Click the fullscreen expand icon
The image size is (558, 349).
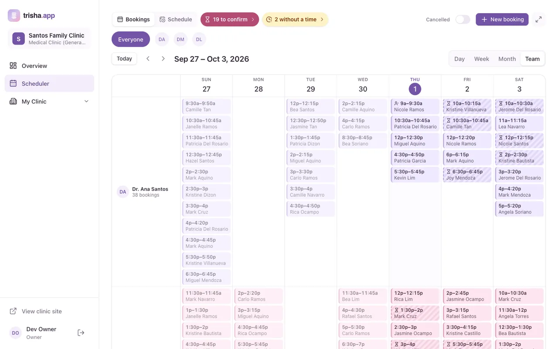(539, 19)
